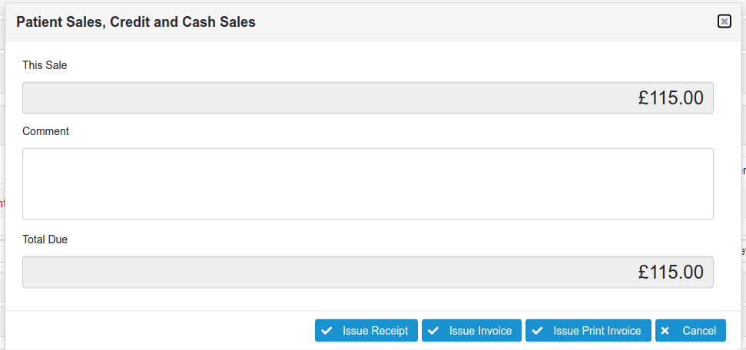Click the checkmark icon on Issue Invoice
The height and width of the screenshot is (350, 746).
click(433, 331)
